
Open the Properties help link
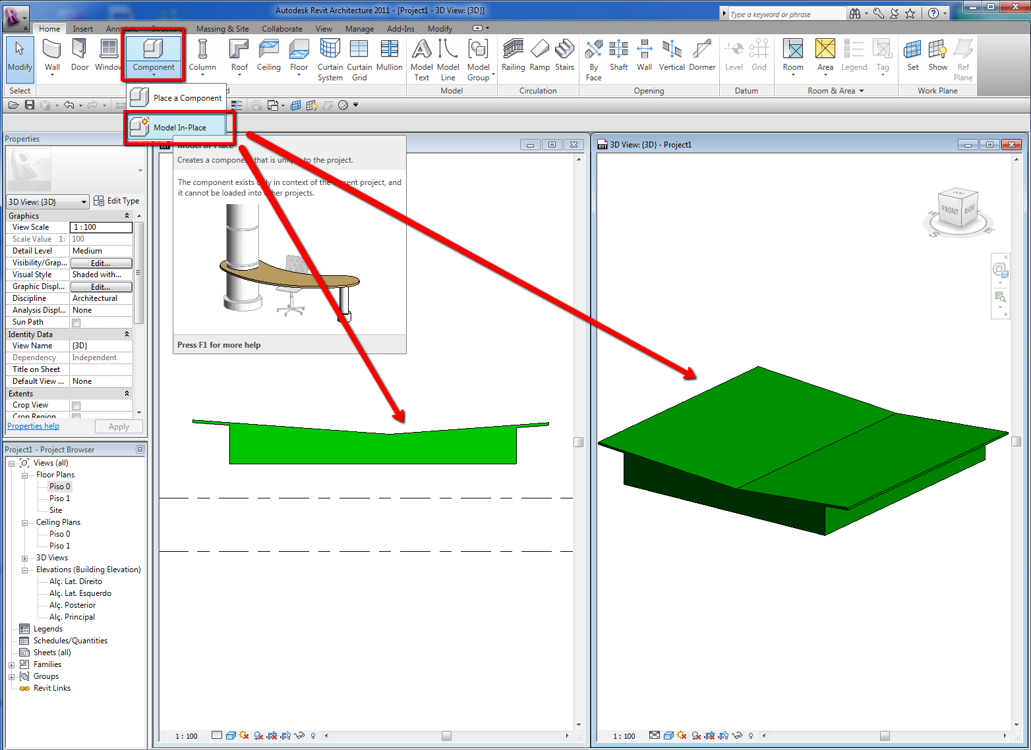point(34,426)
